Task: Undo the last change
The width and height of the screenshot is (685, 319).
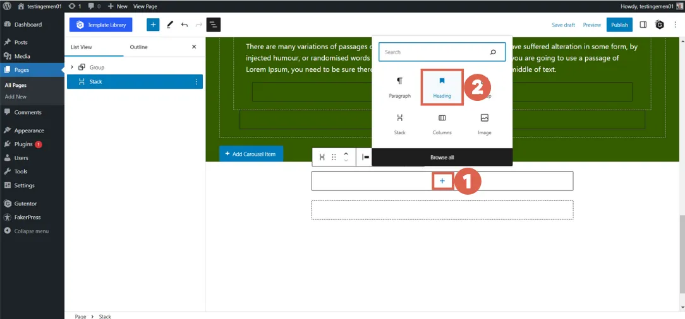Action: click(x=185, y=25)
